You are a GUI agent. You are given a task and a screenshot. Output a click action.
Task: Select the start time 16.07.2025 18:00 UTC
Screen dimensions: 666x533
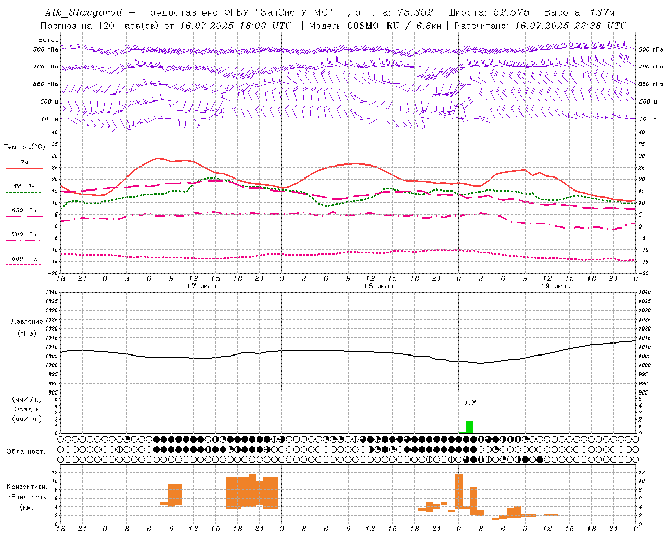(x=236, y=26)
